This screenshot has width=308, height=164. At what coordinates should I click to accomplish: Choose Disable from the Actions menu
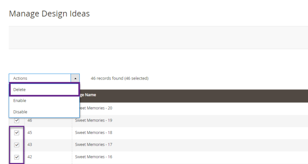click(x=44, y=112)
